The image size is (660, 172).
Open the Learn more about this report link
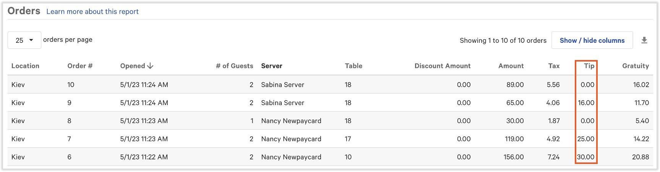92,11
